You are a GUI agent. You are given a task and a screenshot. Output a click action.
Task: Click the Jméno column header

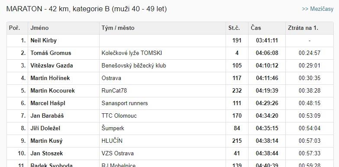(39, 28)
